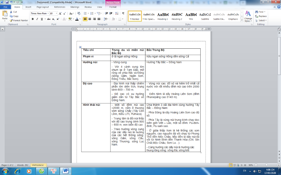The height and width of the screenshot is (175, 281).
Task: Click the zoom slider in status bar
Action: point(266,165)
